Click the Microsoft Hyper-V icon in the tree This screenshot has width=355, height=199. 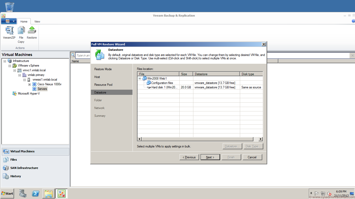pos(15,94)
